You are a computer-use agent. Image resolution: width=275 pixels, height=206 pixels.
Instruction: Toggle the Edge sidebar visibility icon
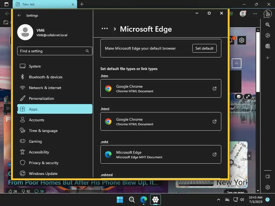click(x=268, y=176)
